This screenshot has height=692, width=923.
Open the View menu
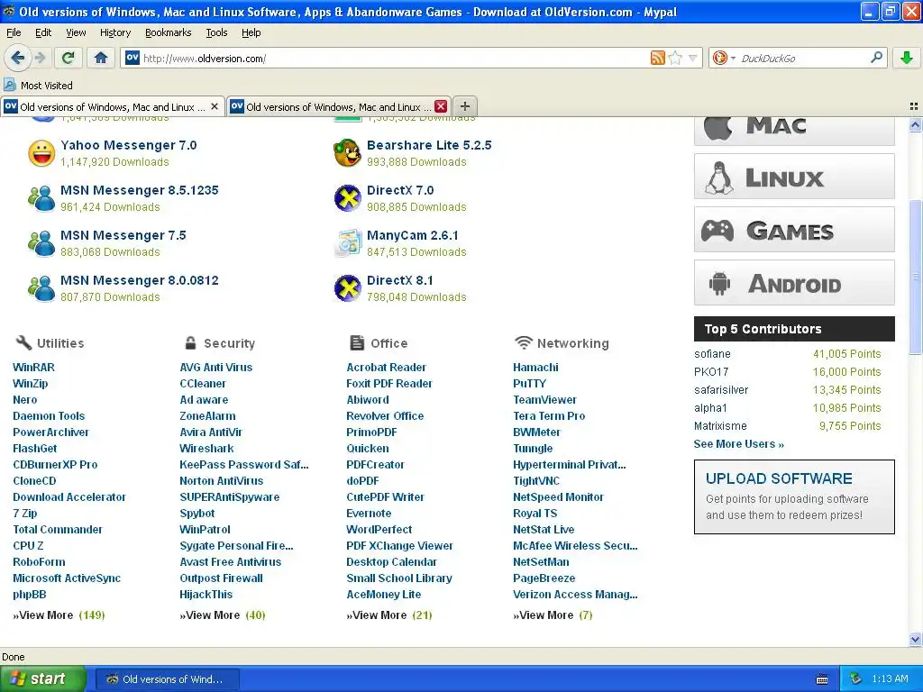[x=76, y=32]
